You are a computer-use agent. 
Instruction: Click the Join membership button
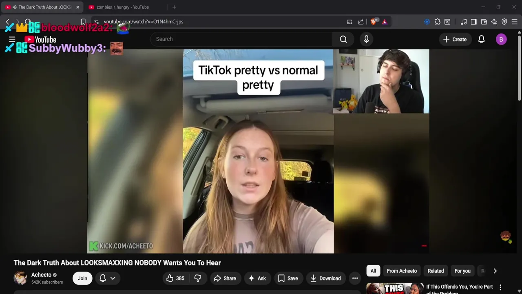[82, 278]
